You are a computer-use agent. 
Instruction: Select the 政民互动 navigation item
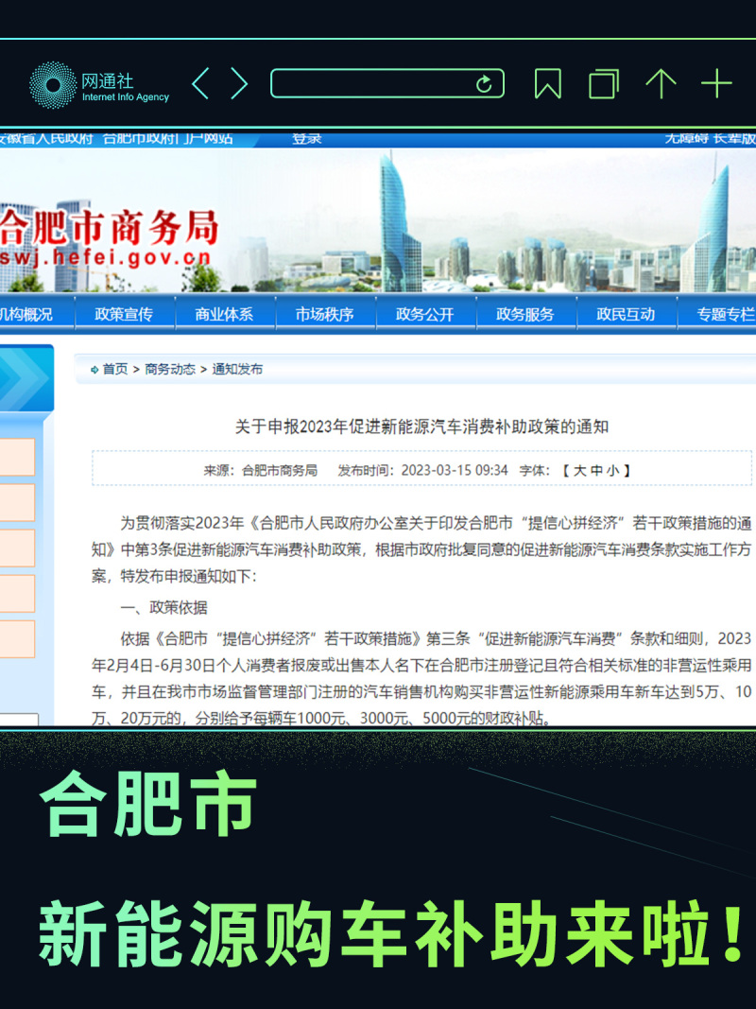click(626, 314)
